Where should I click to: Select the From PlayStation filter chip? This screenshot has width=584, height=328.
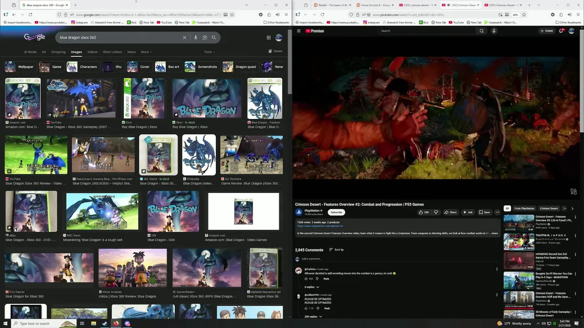(x=524, y=208)
